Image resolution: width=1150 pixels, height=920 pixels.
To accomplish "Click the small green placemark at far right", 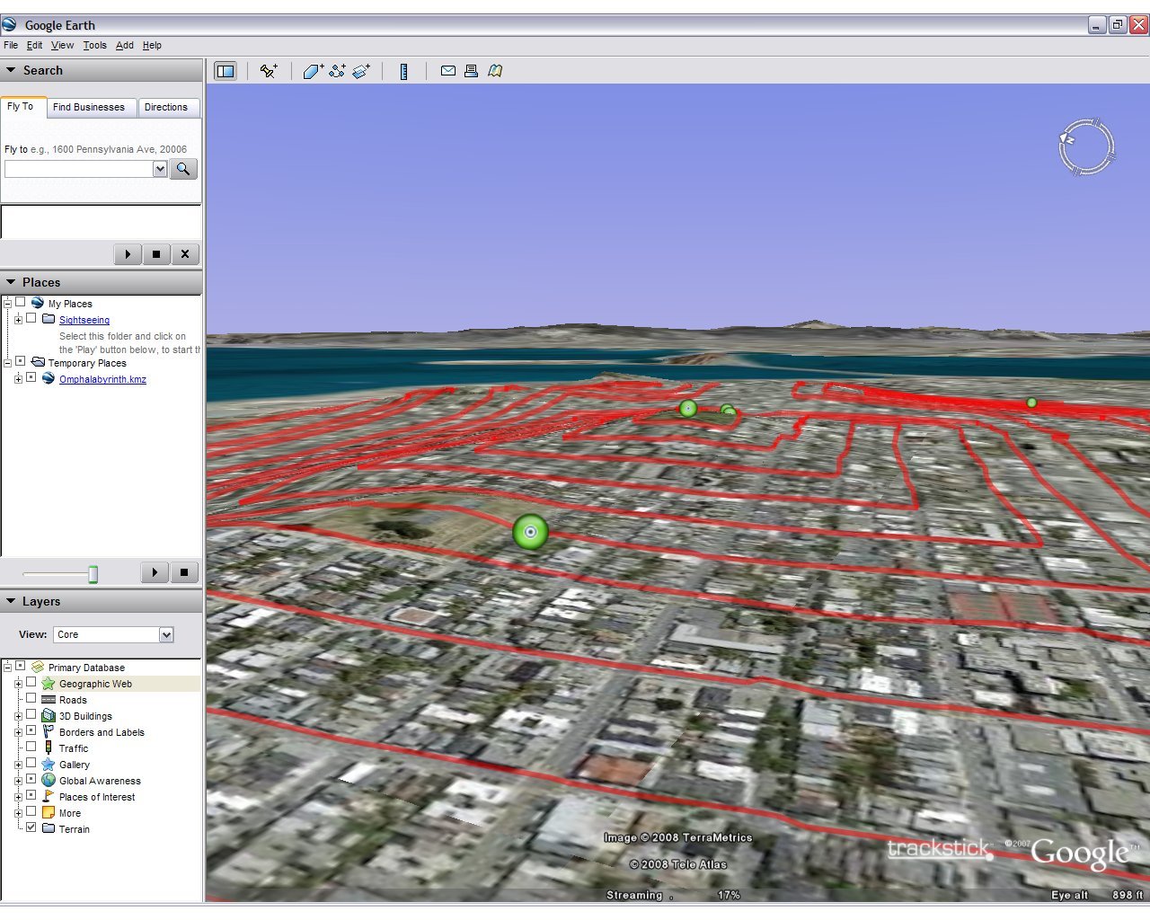I will click(x=1031, y=402).
